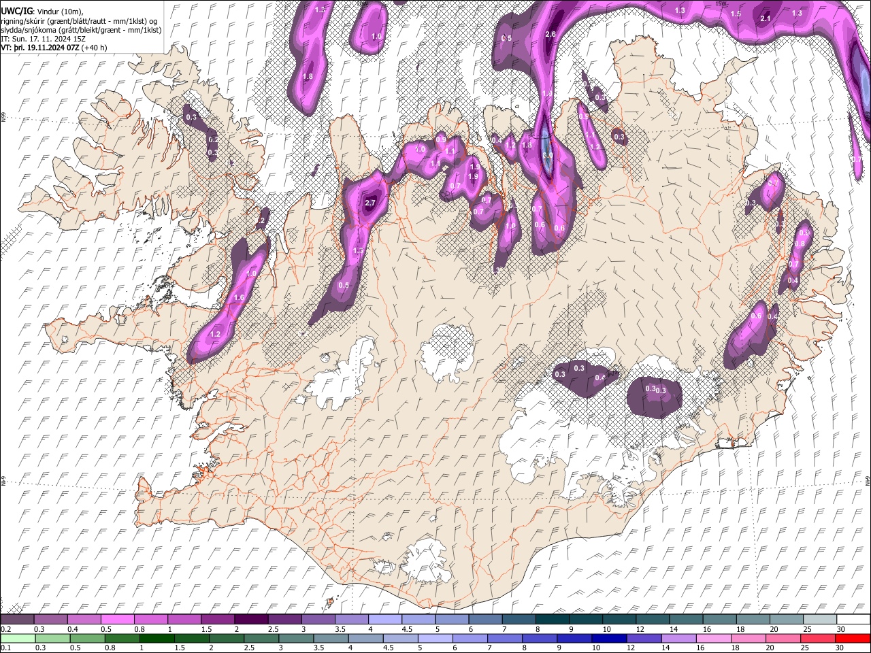
Task: Pick the light lavender snow swatch at 4
Action: point(385,619)
